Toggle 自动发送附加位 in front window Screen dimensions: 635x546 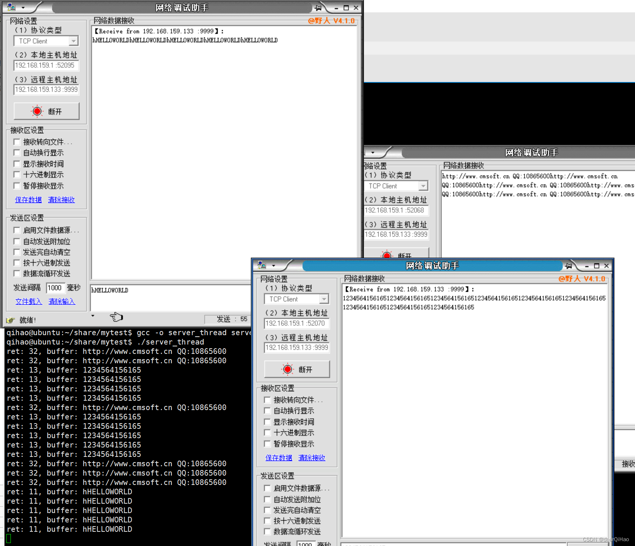point(267,500)
